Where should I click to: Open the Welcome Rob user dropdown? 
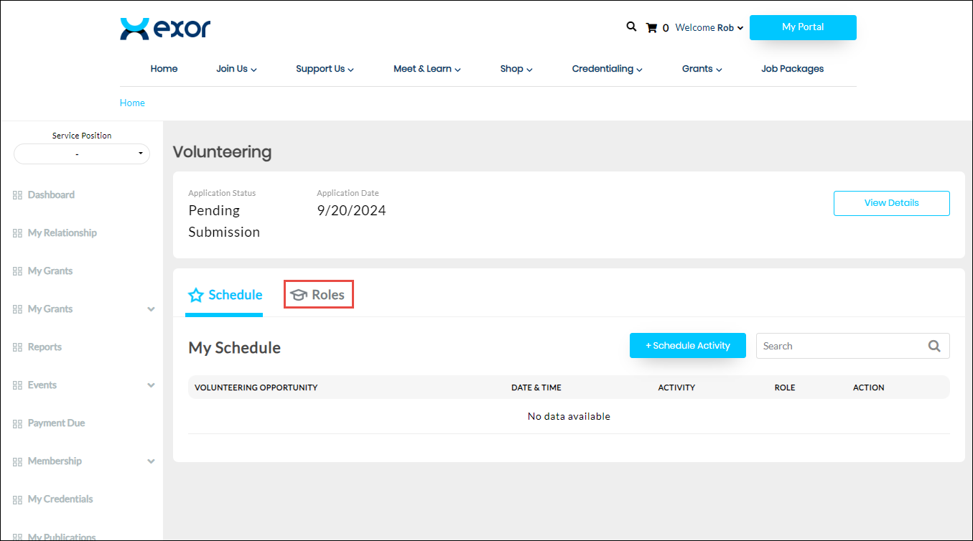(x=709, y=28)
